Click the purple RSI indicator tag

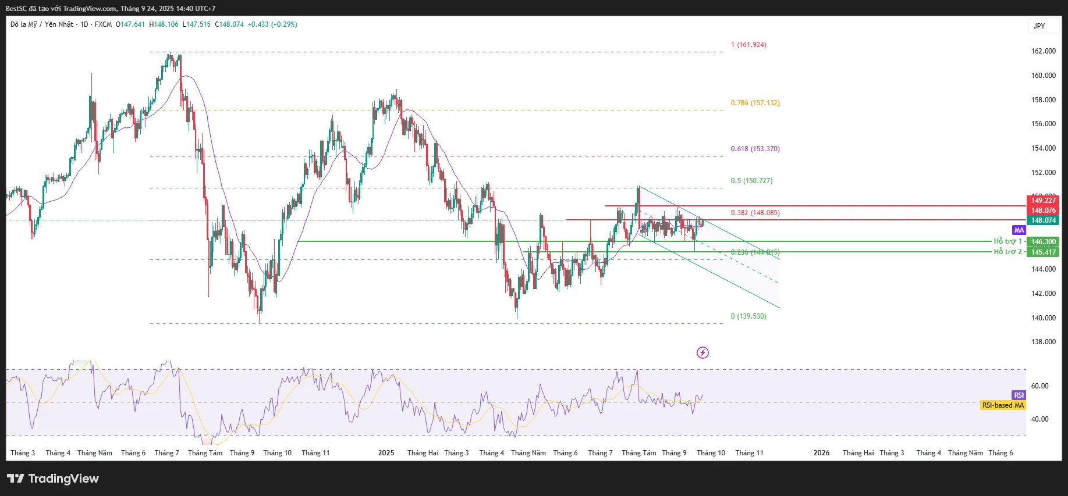tap(1019, 395)
